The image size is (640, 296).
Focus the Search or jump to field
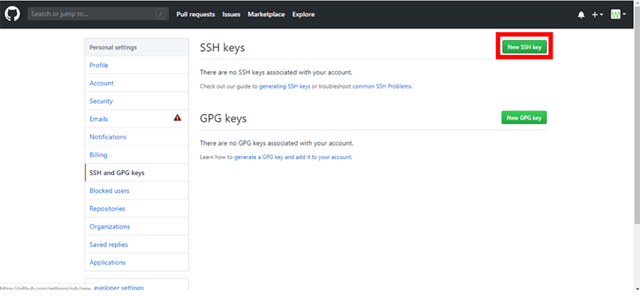[98, 14]
